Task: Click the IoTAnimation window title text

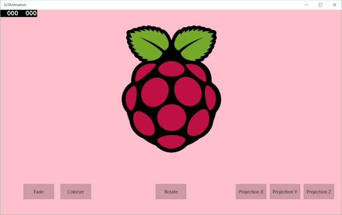Action: [x=15, y=5]
